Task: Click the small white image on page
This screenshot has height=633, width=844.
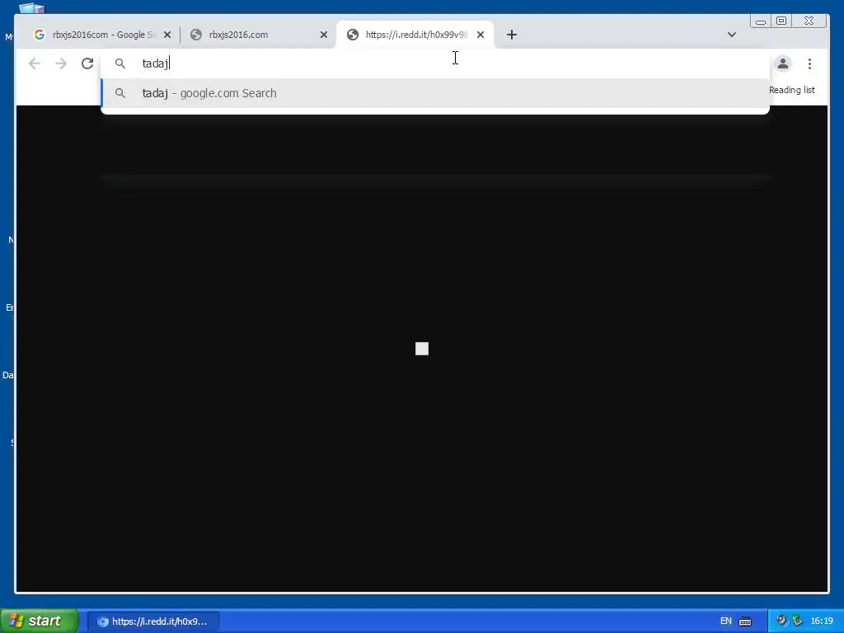Action: pyautogui.click(x=422, y=349)
